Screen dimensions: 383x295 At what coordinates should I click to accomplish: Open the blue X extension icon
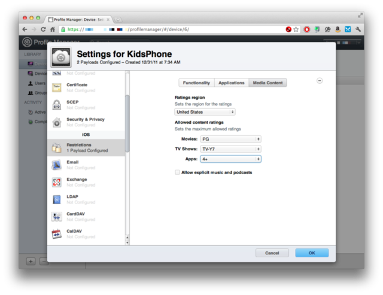pyautogui.click(x=348, y=29)
